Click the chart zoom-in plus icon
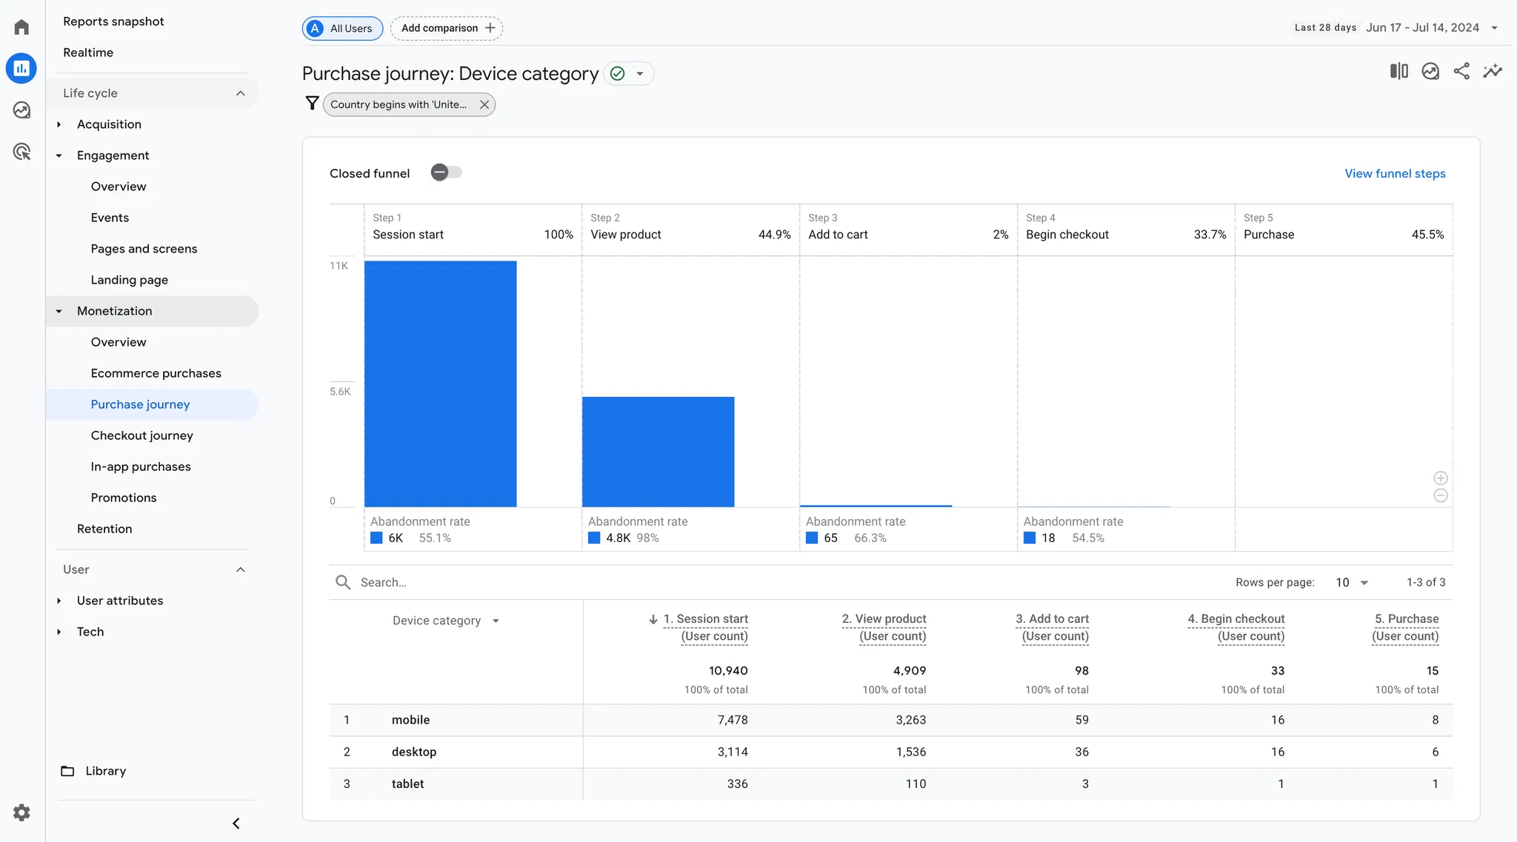This screenshot has height=842, width=1517. pos(1440,478)
